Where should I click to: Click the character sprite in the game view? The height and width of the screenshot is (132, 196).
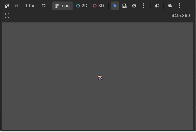pyautogui.click(x=100, y=78)
